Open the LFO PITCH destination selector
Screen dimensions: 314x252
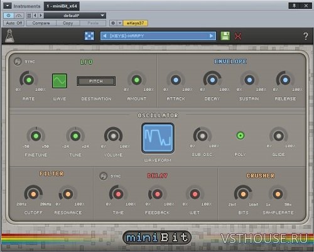coord(96,81)
